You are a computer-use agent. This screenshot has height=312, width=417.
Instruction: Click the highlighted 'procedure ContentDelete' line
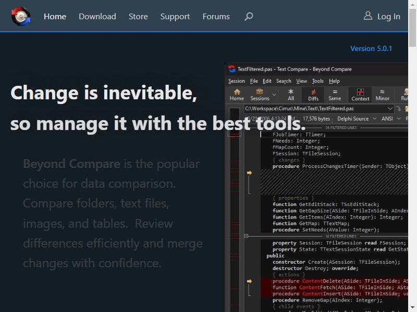point(340,281)
